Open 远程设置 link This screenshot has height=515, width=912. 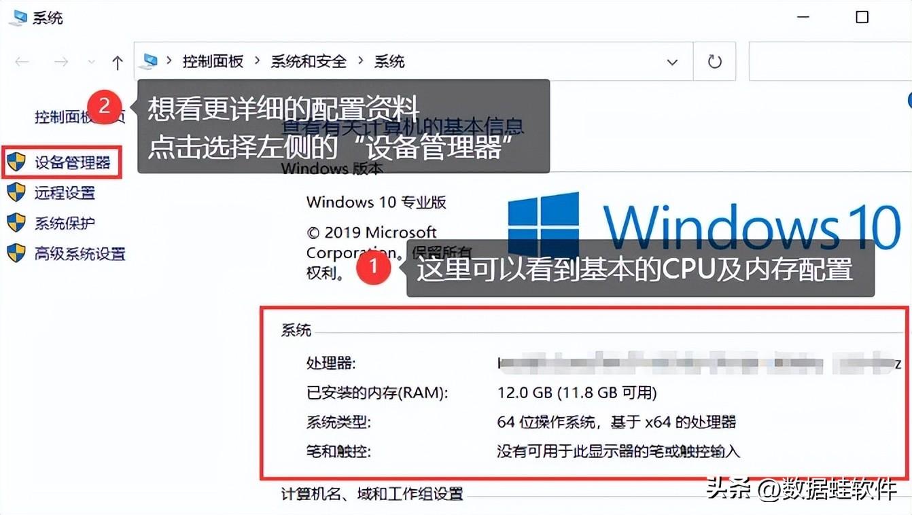click(x=65, y=193)
